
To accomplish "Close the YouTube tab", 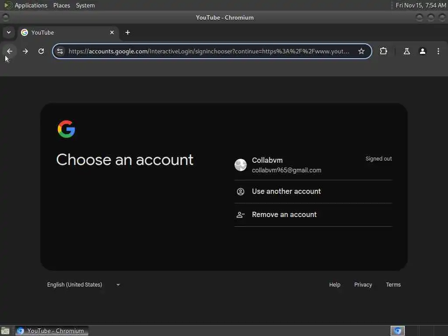I will coord(112,32).
